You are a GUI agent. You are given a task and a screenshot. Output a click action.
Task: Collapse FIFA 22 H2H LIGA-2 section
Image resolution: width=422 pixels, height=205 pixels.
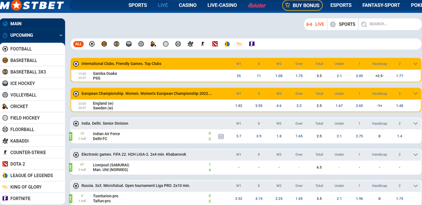(x=415, y=155)
